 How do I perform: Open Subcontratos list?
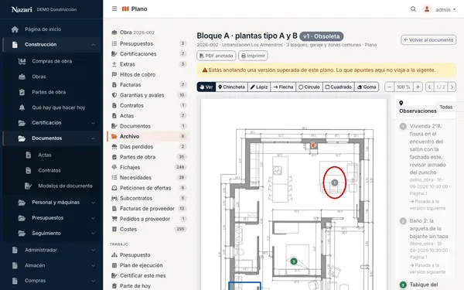[148, 198]
